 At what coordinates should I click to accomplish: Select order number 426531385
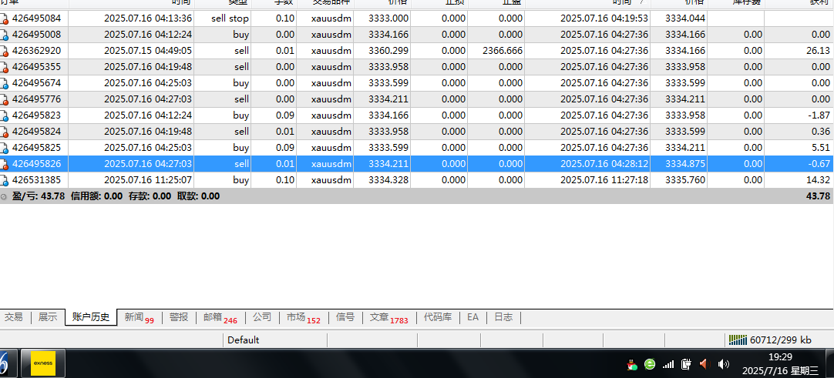(x=36, y=180)
